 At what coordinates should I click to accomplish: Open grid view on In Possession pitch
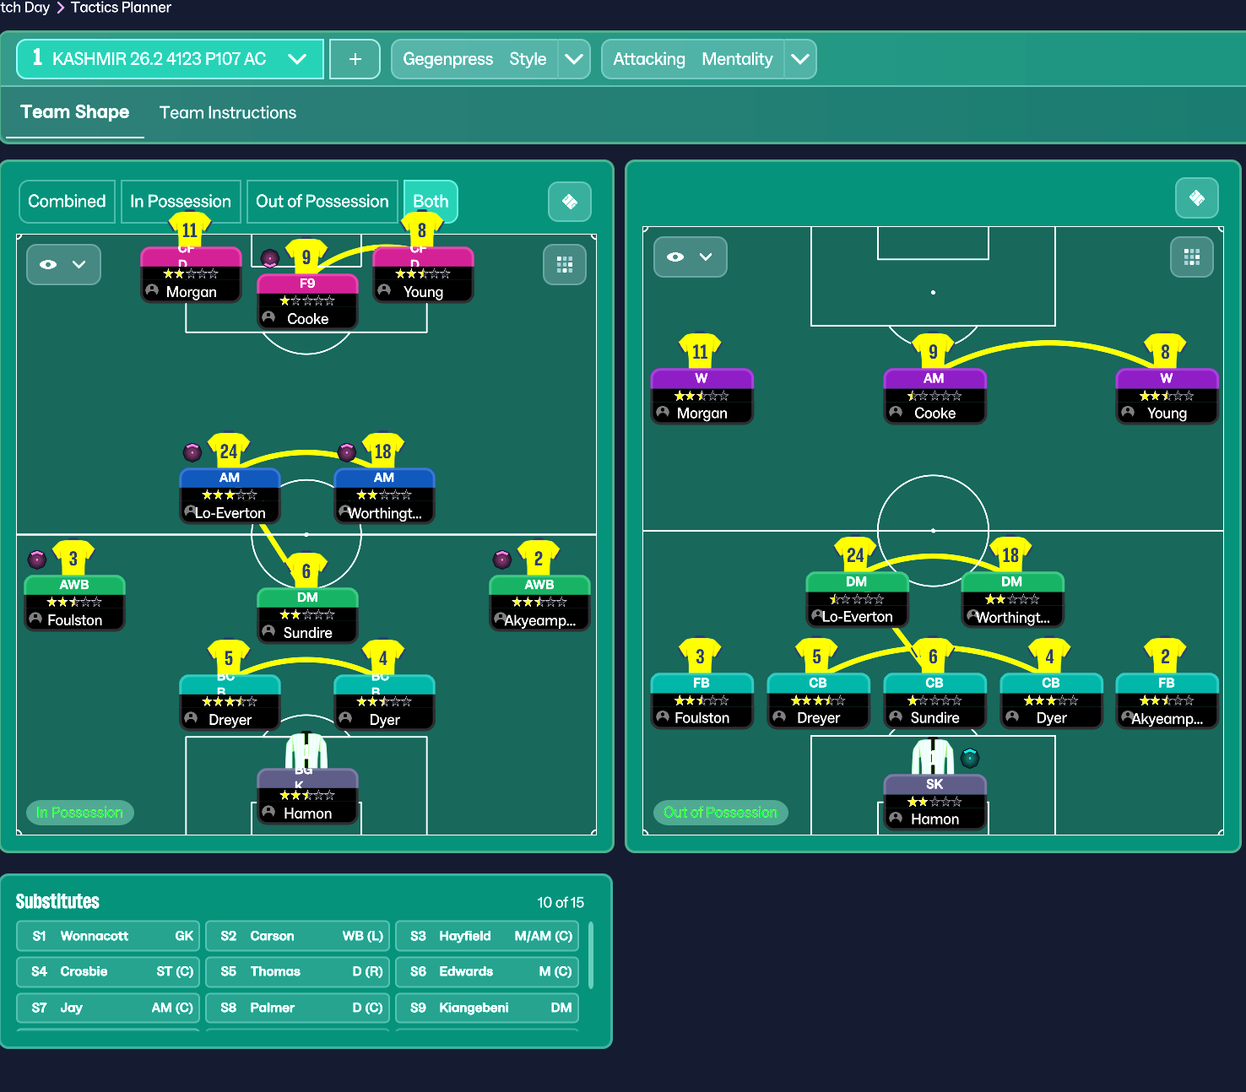565,265
